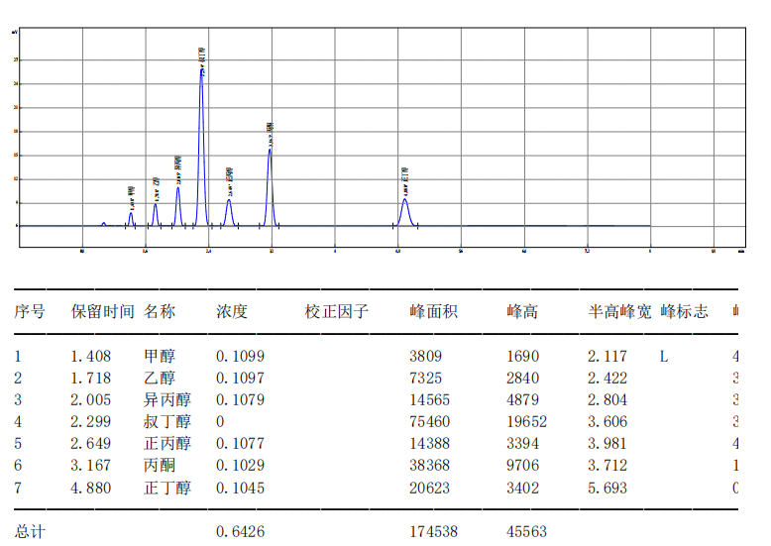771x546 pixels.
Task: Click the 峰标志 column header
Action: (x=684, y=311)
